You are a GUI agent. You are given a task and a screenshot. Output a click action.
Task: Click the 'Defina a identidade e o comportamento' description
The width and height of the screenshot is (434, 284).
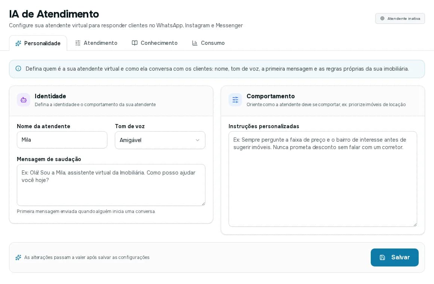(95, 105)
